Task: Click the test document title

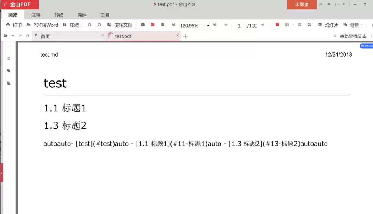Action: pos(55,83)
